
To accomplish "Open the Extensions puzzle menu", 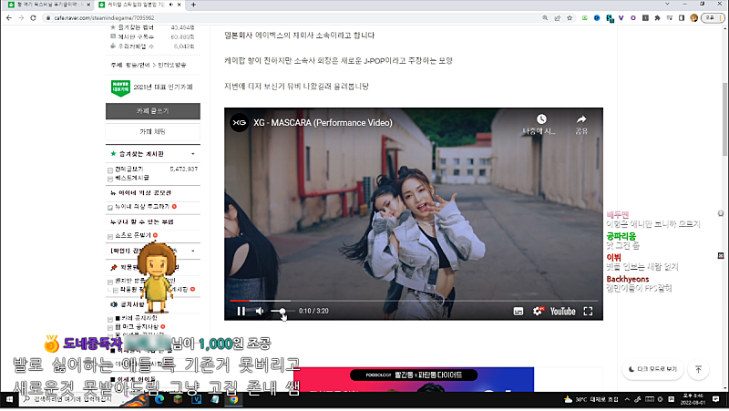I will 657,17.
